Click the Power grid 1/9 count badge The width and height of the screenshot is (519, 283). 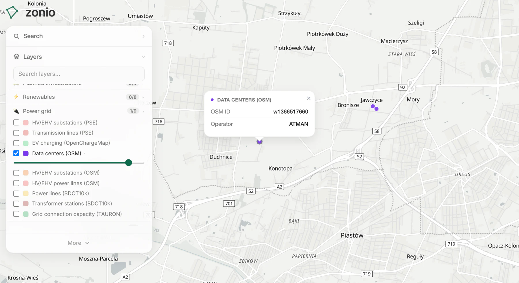coord(133,111)
